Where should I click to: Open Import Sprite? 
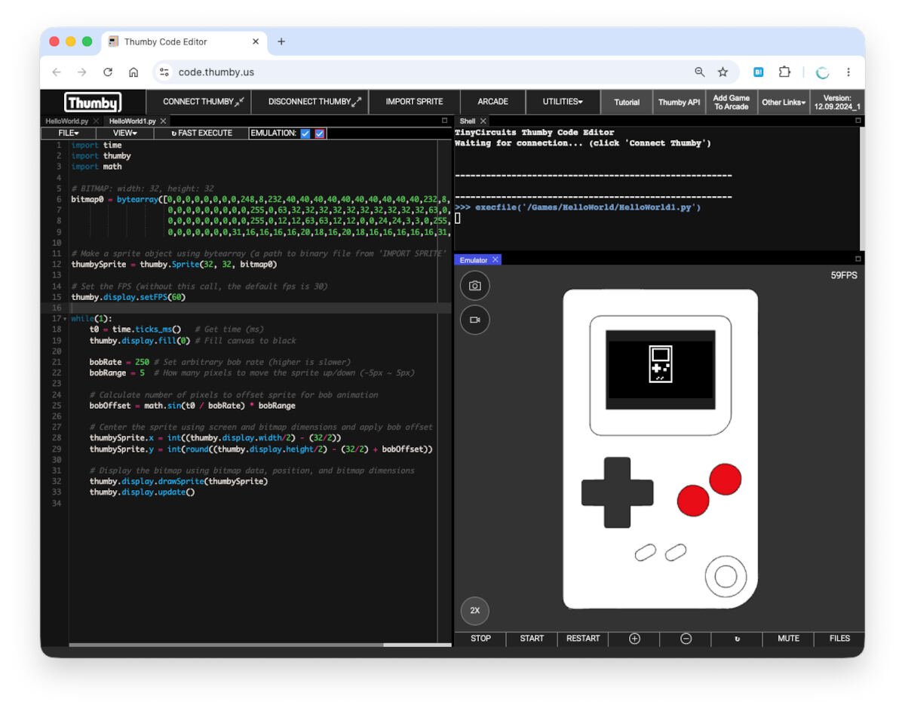click(x=414, y=102)
